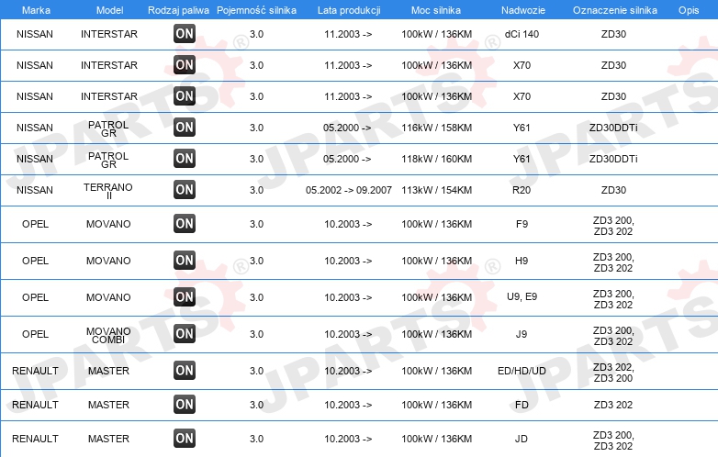Screen dimensions: 718x457
Task: Click the Pojemność silnika column header
Action: pyautogui.click(x=256, y=10)
